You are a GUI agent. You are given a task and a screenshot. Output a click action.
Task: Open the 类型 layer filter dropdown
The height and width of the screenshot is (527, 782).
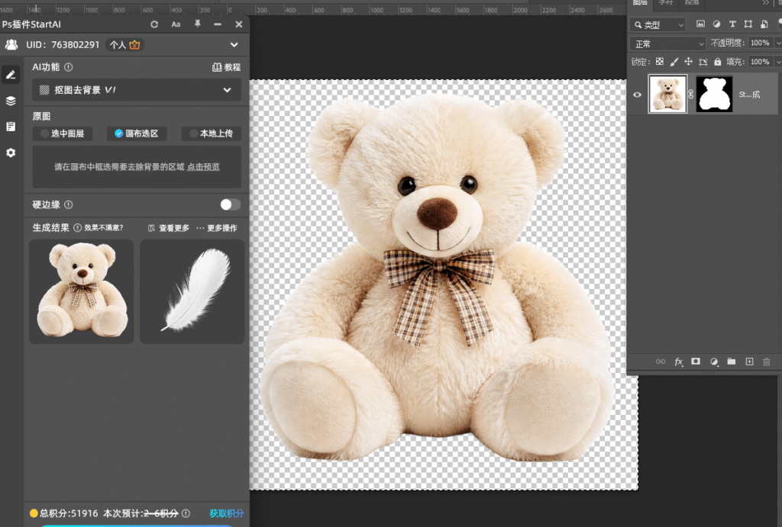pyautogui.click(x=658, y=24)
